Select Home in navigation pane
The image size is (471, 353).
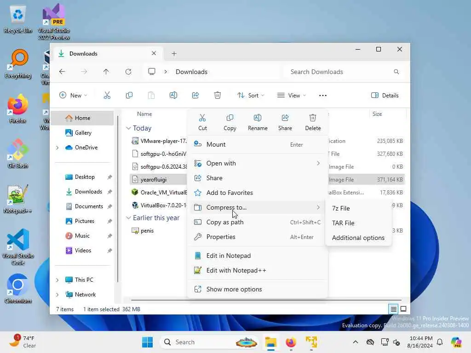click(x=82, y=118)
